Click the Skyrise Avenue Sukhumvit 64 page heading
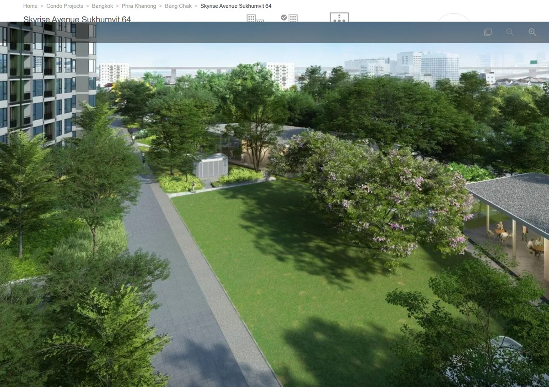 77,19
